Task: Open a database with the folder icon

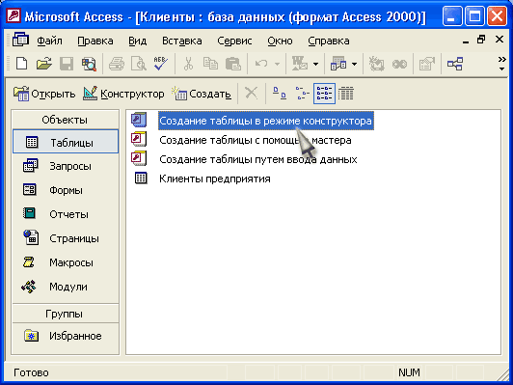Action: click(x=43, y=63)
